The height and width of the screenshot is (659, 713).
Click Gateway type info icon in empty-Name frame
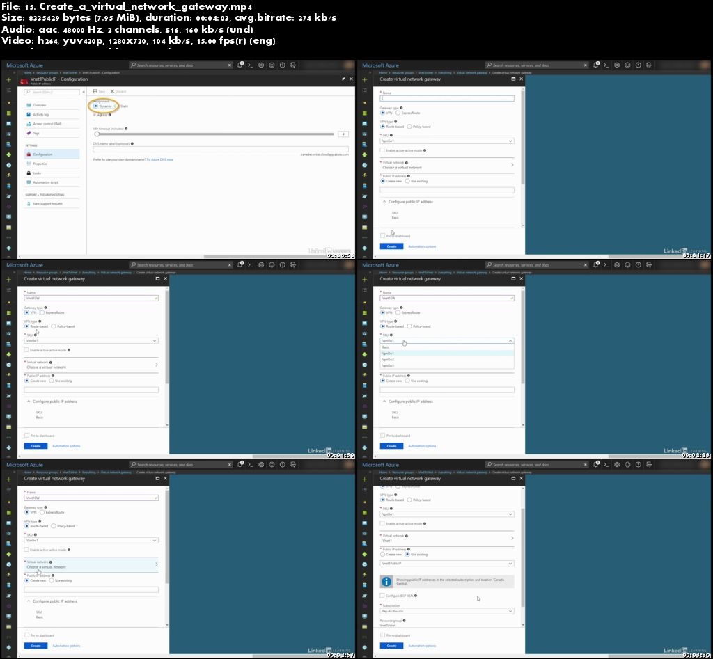(x=401, y=108)
